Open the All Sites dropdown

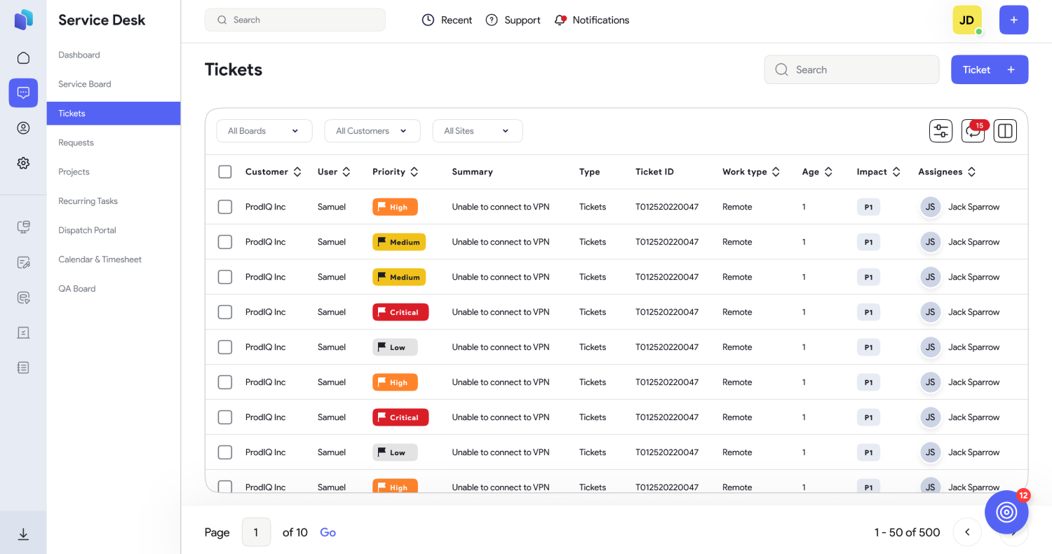coord(477,130)
